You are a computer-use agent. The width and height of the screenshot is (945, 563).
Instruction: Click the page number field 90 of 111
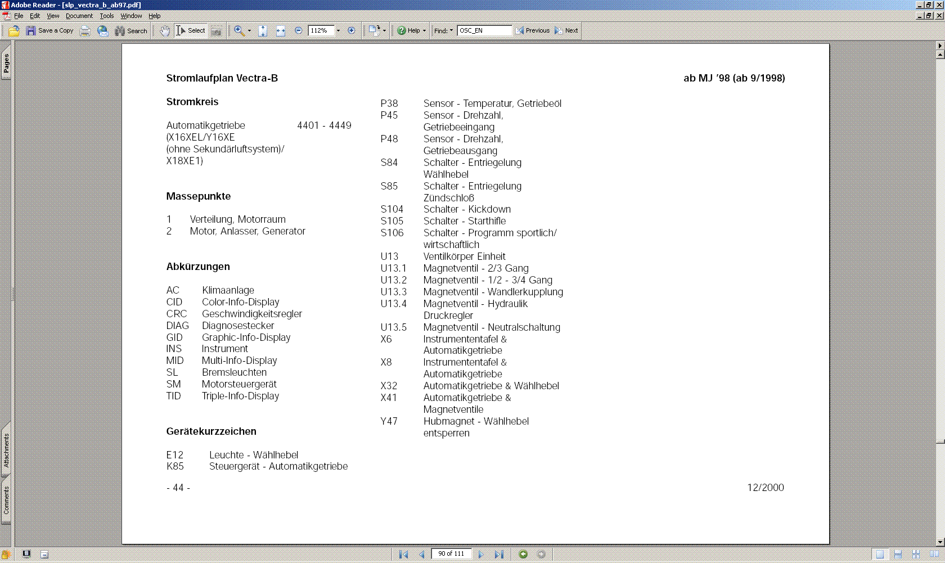pos(451,554)
